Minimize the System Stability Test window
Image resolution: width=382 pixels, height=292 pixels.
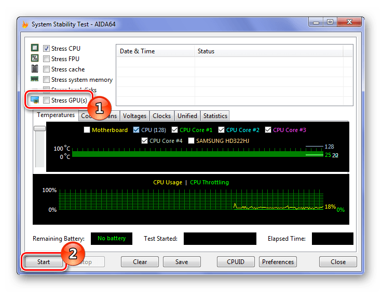point(316,22)
